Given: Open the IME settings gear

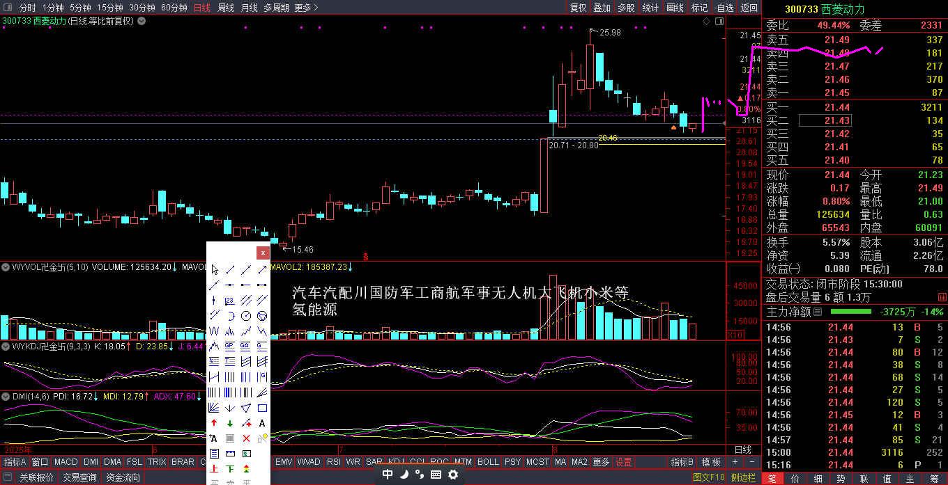Looking at the screenshot, I should (453, 475).
